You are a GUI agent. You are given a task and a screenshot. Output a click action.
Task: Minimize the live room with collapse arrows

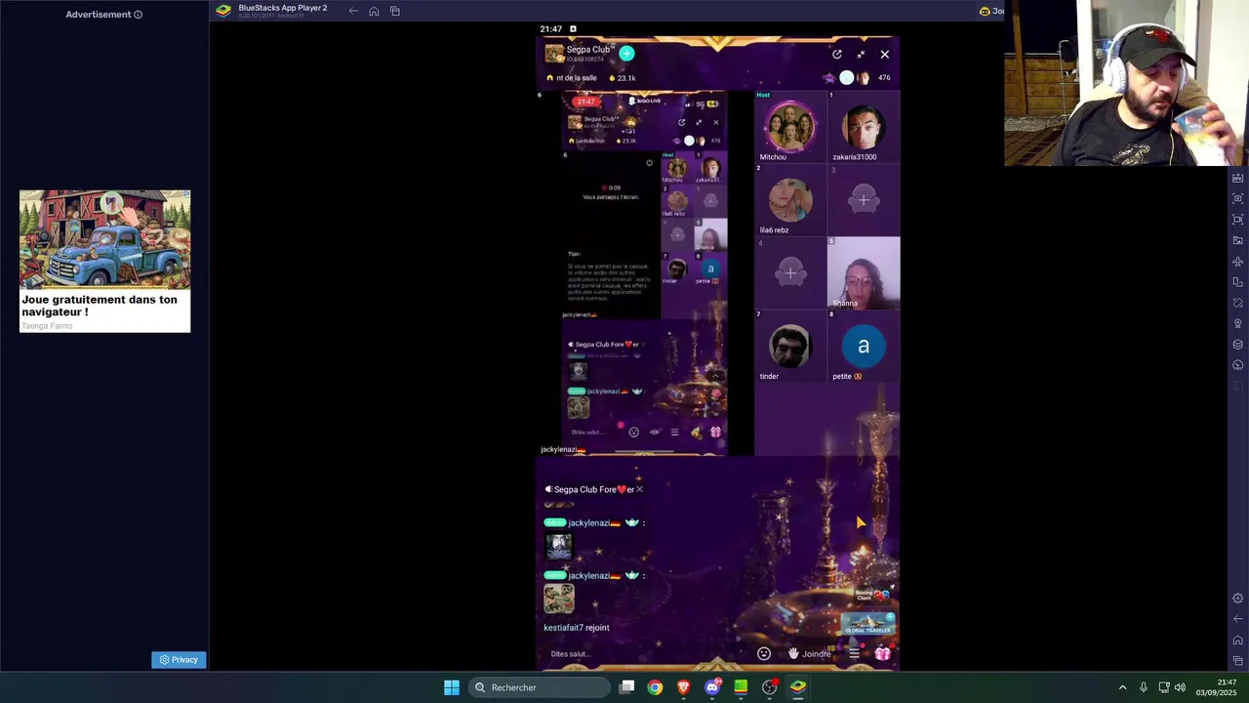click(861, 55)
